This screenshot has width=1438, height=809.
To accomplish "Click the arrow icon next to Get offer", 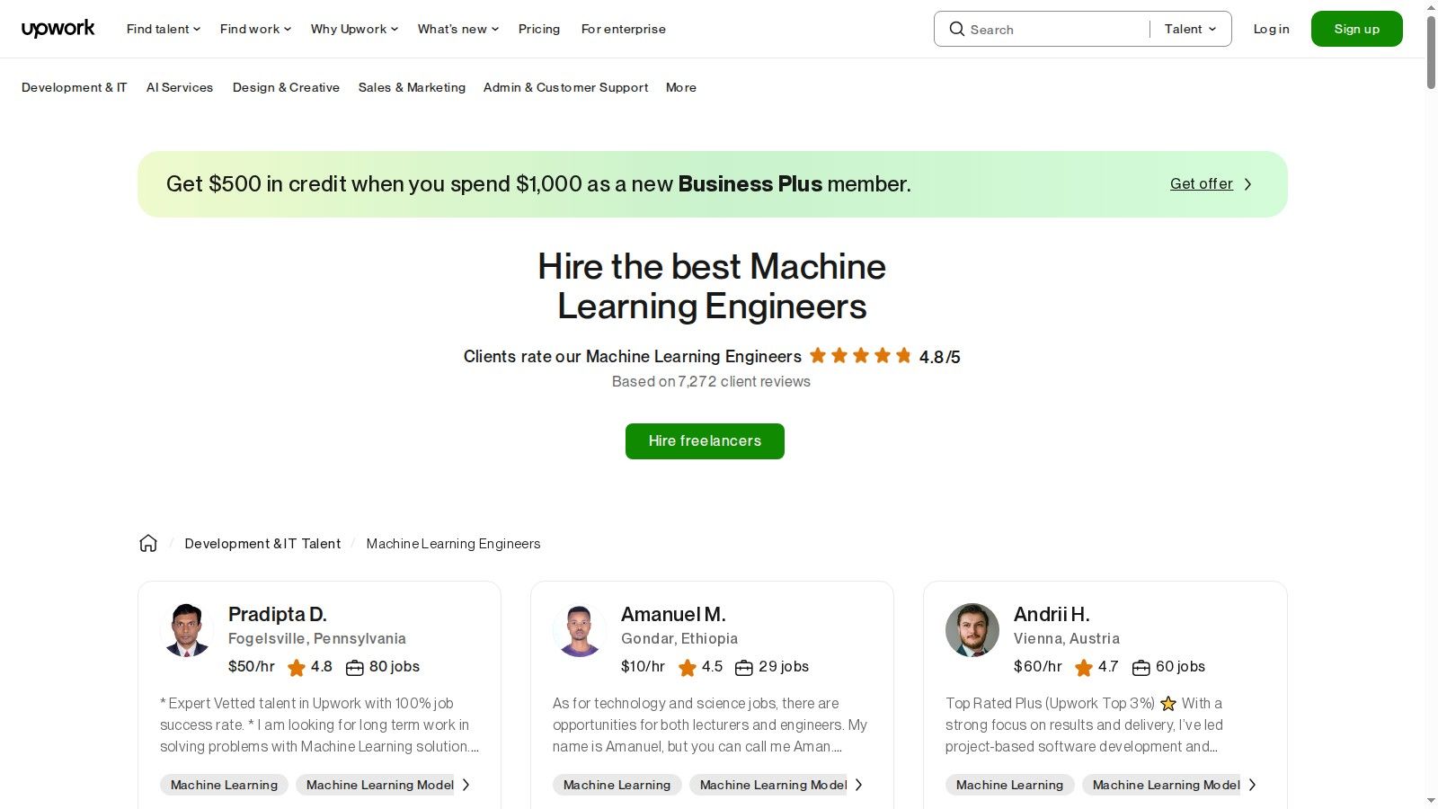I will point(1247,183).
